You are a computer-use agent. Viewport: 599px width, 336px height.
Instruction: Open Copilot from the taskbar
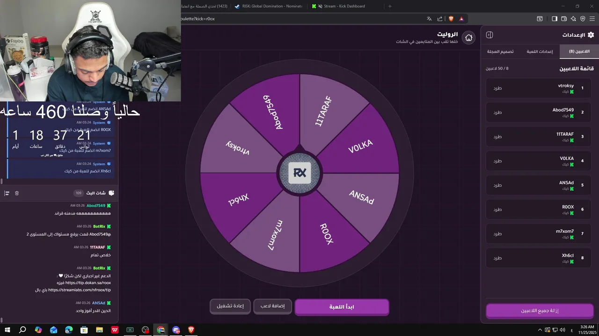click(38, 330)
